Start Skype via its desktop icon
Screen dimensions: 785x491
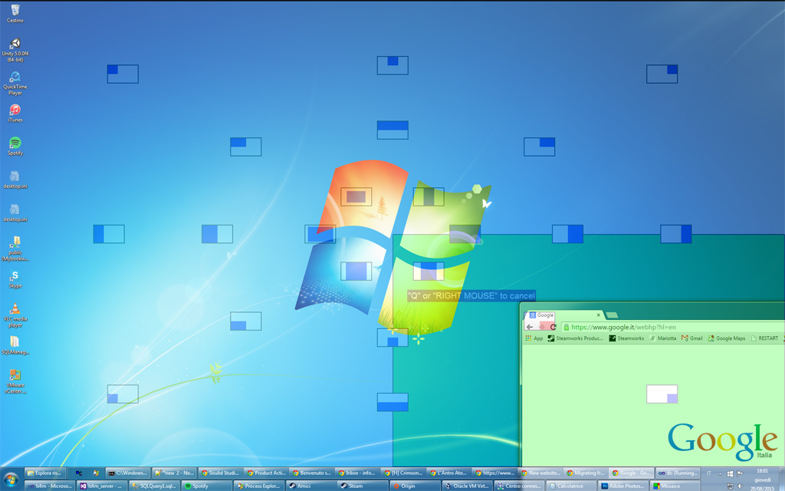click(15, 278)
